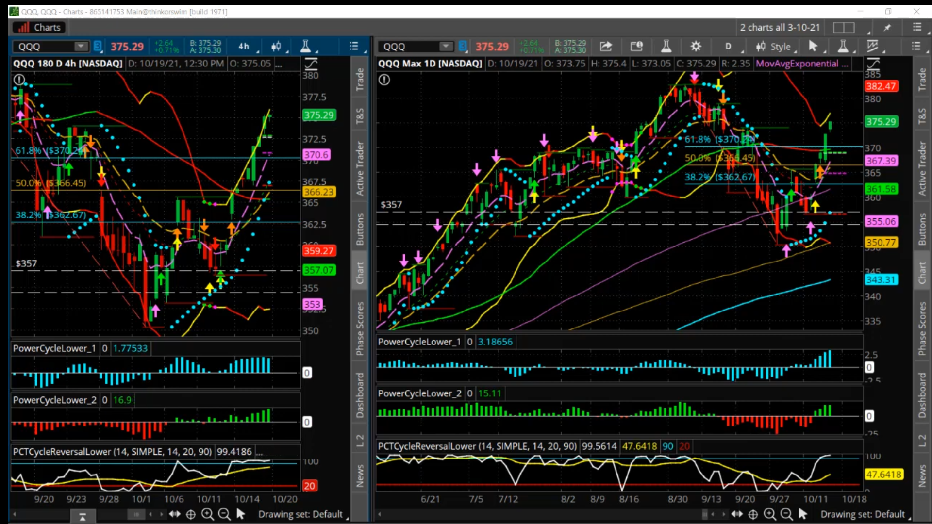The height and width of the screenshot is (524, 932).
Task: Click the 343.31 cyan price label
Action: pyautogui.click(x=881, y=280)
